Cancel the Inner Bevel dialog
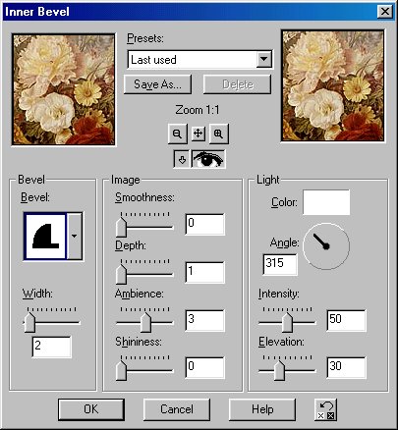This screenshot has height=430, width=398. click(177, 409)
